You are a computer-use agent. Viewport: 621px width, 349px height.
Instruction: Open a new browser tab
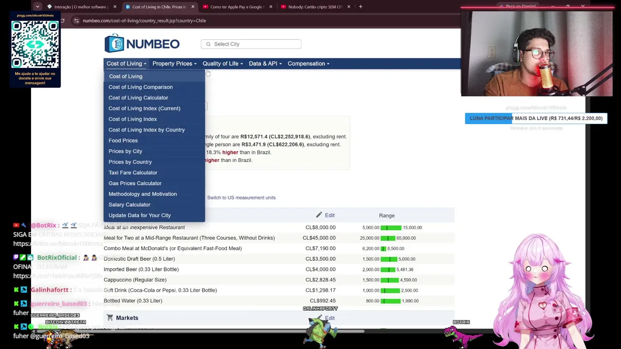[360, 7]
